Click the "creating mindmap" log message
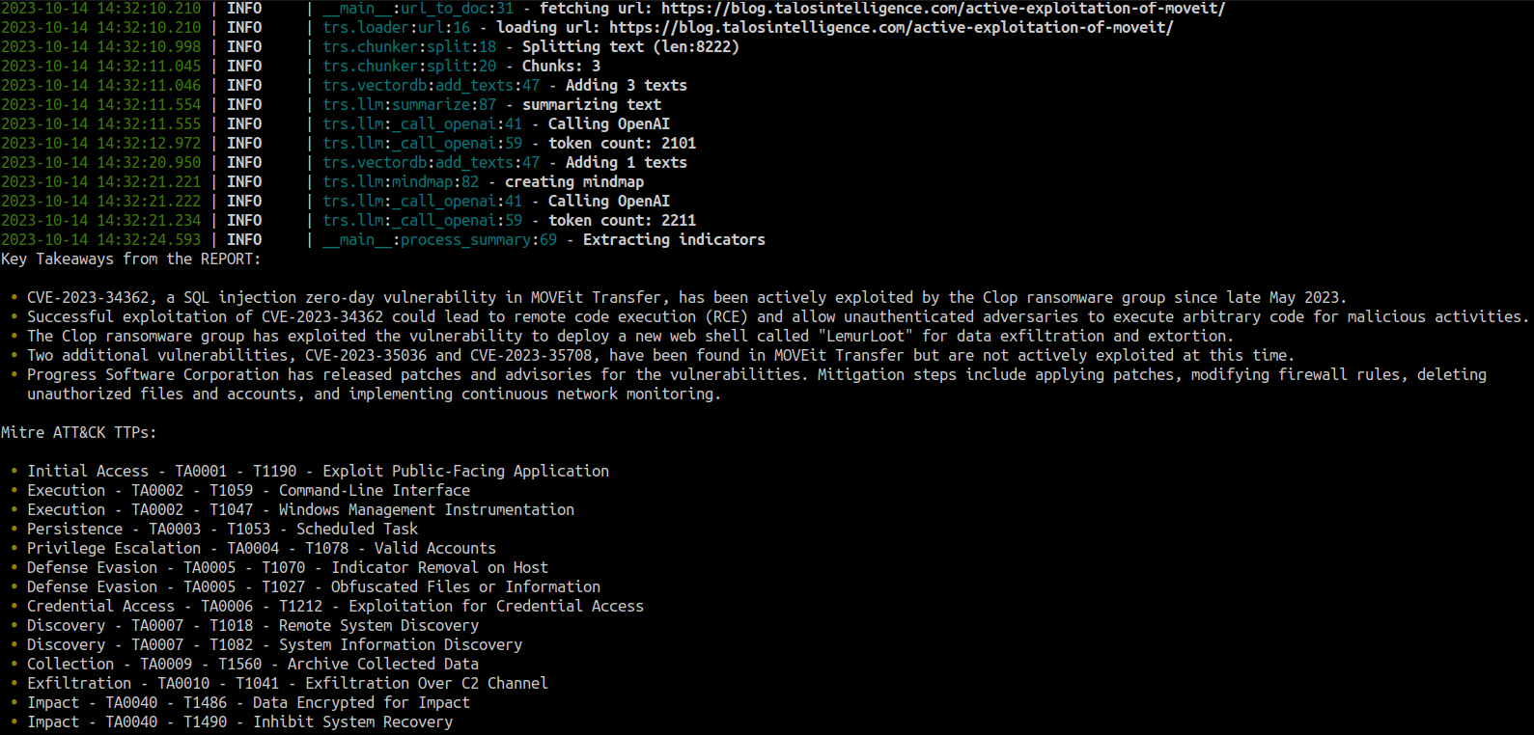 (x=573, y=182)
